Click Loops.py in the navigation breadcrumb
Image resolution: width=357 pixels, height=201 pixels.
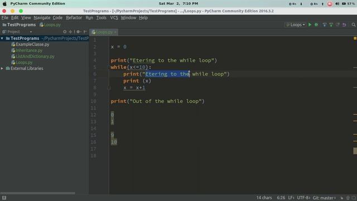[50, 25]
